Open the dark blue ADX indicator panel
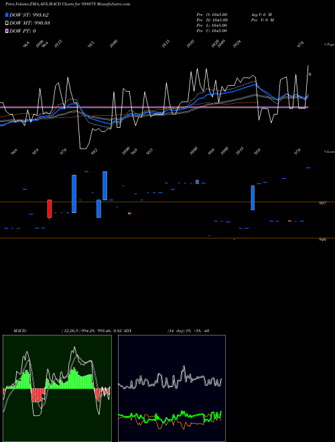Screen dimensions: 335x442 [172, 388]
